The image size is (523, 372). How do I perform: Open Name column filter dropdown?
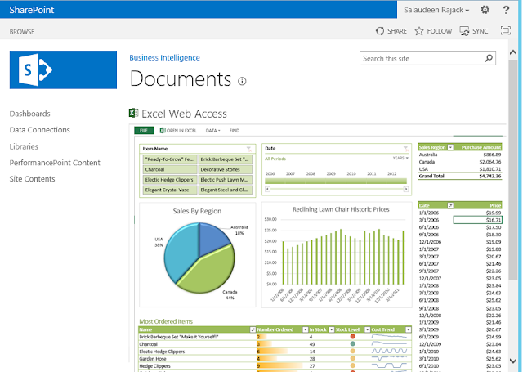click(253, 329)
